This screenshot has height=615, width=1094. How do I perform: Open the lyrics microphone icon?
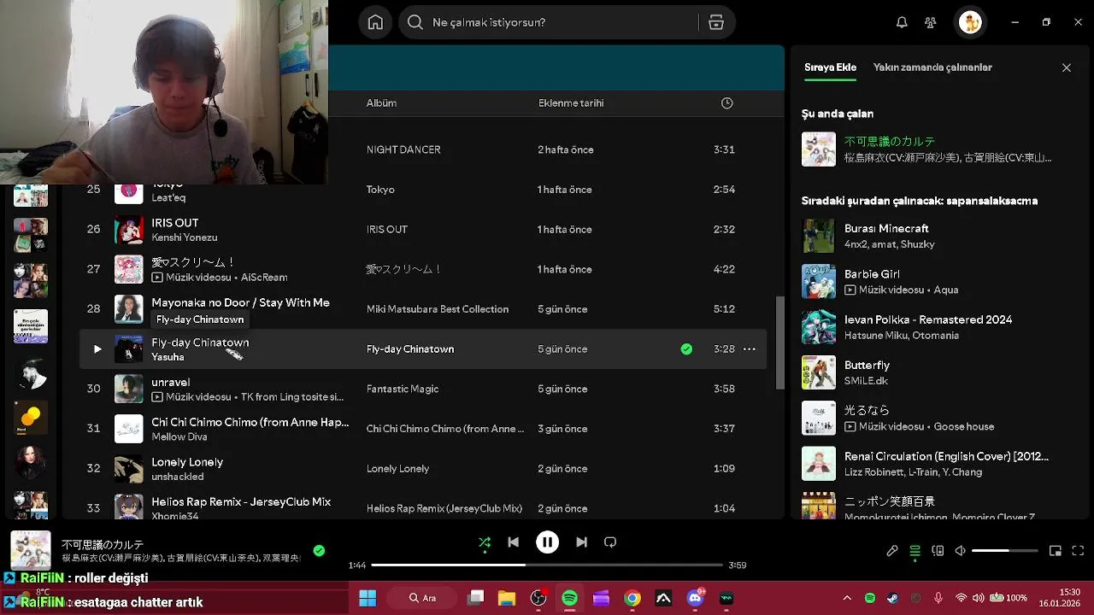click(x=892, y=551)
